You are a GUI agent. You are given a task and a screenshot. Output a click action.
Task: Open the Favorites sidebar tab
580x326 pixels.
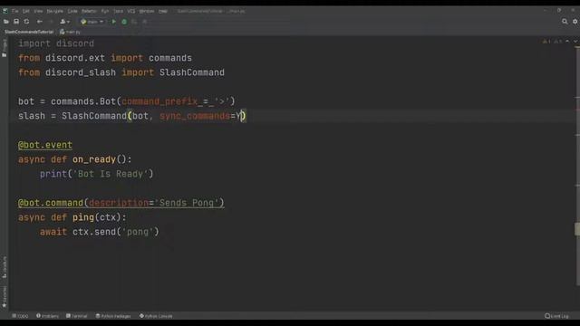tap(5, 297)
